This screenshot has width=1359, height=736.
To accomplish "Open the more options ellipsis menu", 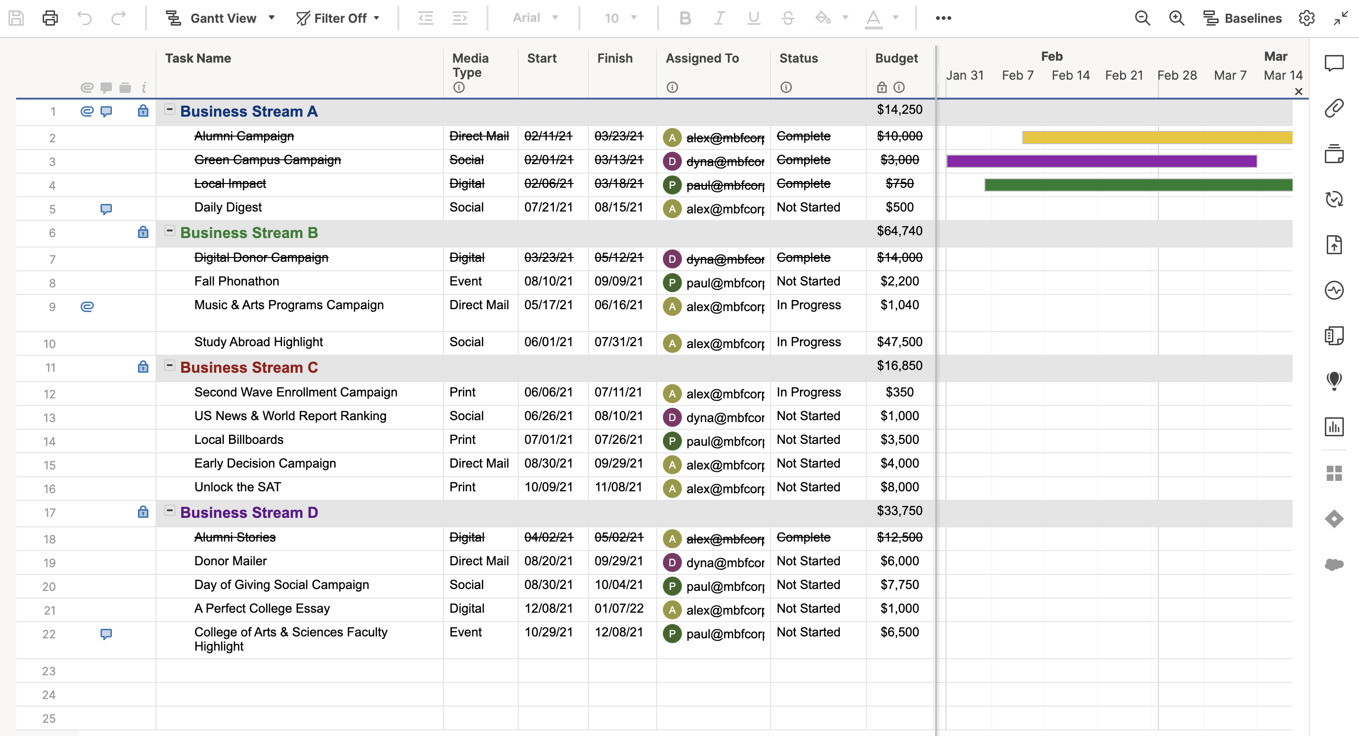I will click(x=943, y=18).
